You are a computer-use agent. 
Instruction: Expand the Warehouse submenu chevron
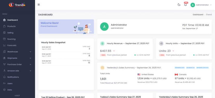(30, 52)
